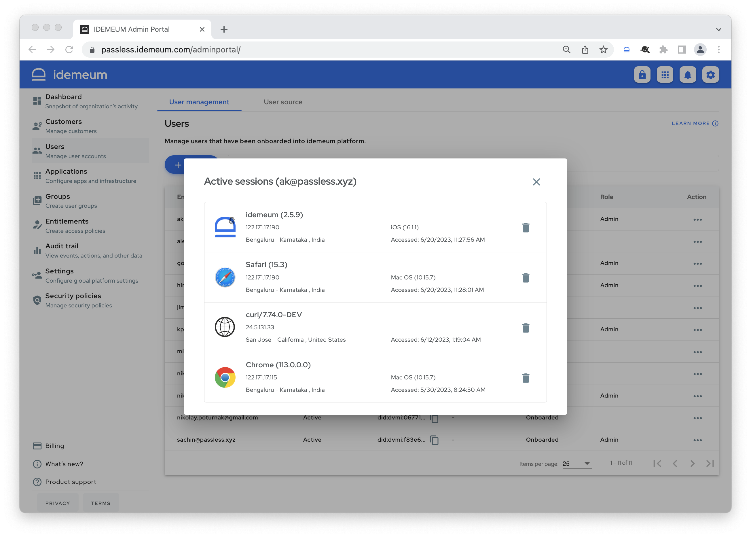Open notifications bell in header

pyautogui.click(x=688, y=75)
